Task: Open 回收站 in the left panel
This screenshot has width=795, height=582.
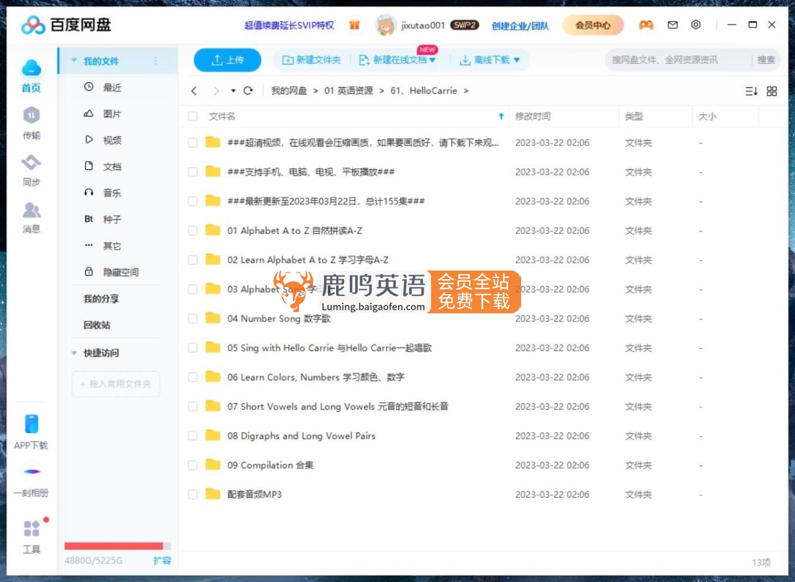Action: 97,325
